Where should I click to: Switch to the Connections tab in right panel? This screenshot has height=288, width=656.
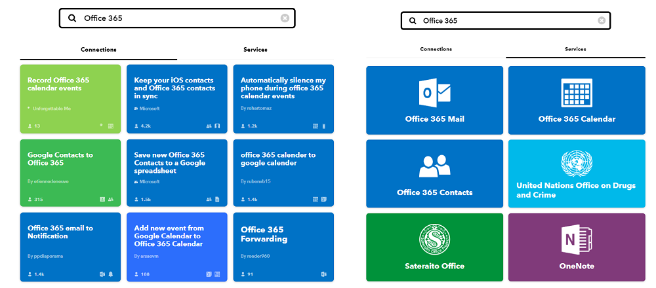coord(436,49)
